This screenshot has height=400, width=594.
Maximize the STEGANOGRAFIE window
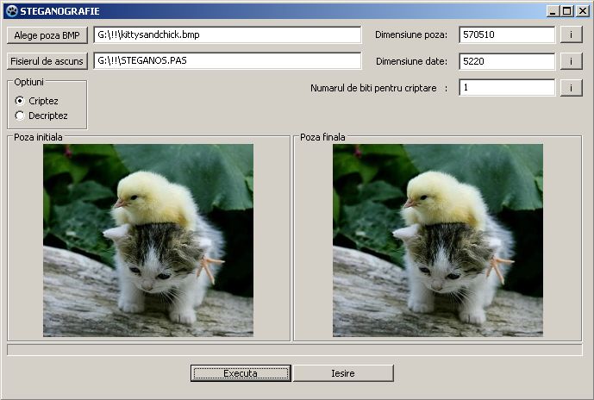pos(566,11)
